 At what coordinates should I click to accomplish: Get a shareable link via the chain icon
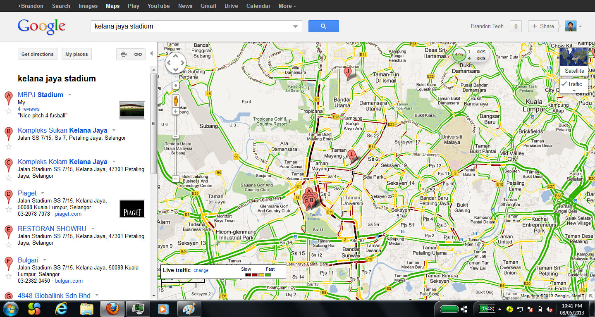click(138, 54)
